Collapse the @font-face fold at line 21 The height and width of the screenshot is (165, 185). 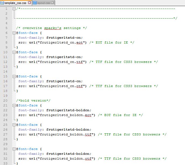tap(14, 105)
